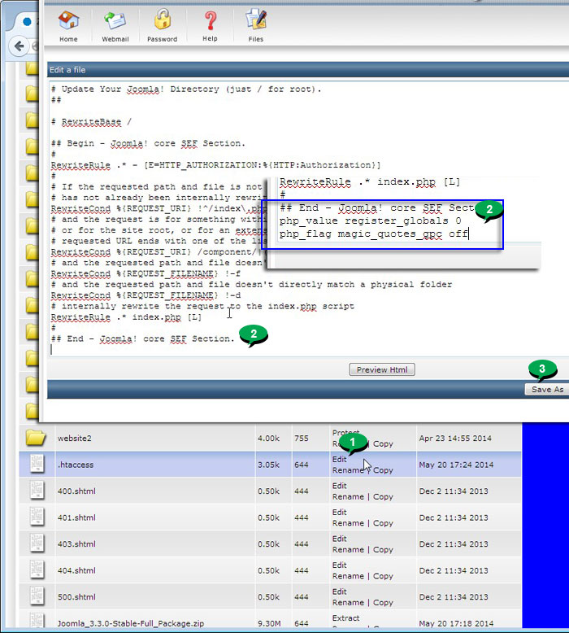Click the 401.shtml file icon
Viewport: 569px width, 633px height.
pyautogui.click(x=37, y=517)
